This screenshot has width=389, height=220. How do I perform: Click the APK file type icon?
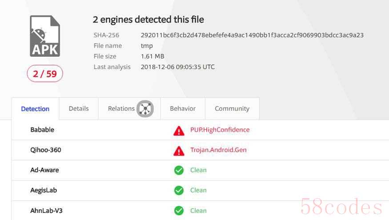[x=45, y=36]
